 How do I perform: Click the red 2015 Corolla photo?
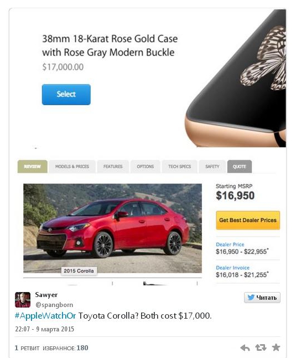[112, 228]
